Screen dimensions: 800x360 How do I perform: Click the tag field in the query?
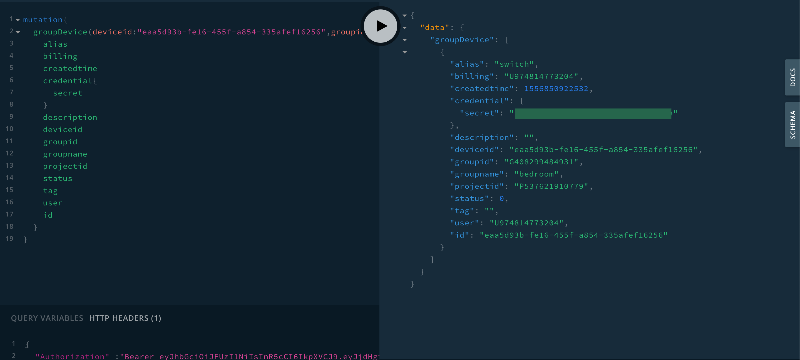(x=50, y=191)
